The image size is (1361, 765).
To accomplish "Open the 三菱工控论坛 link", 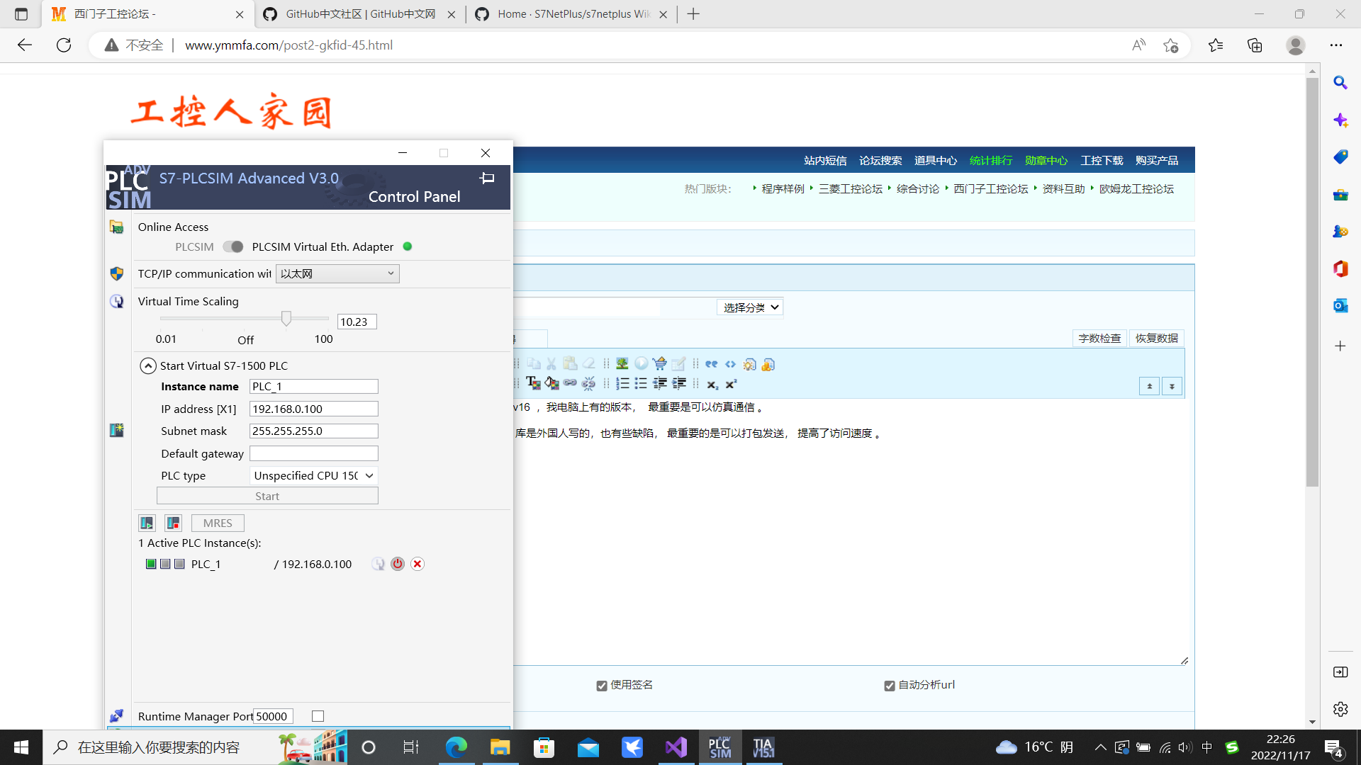I will point(850,189).
